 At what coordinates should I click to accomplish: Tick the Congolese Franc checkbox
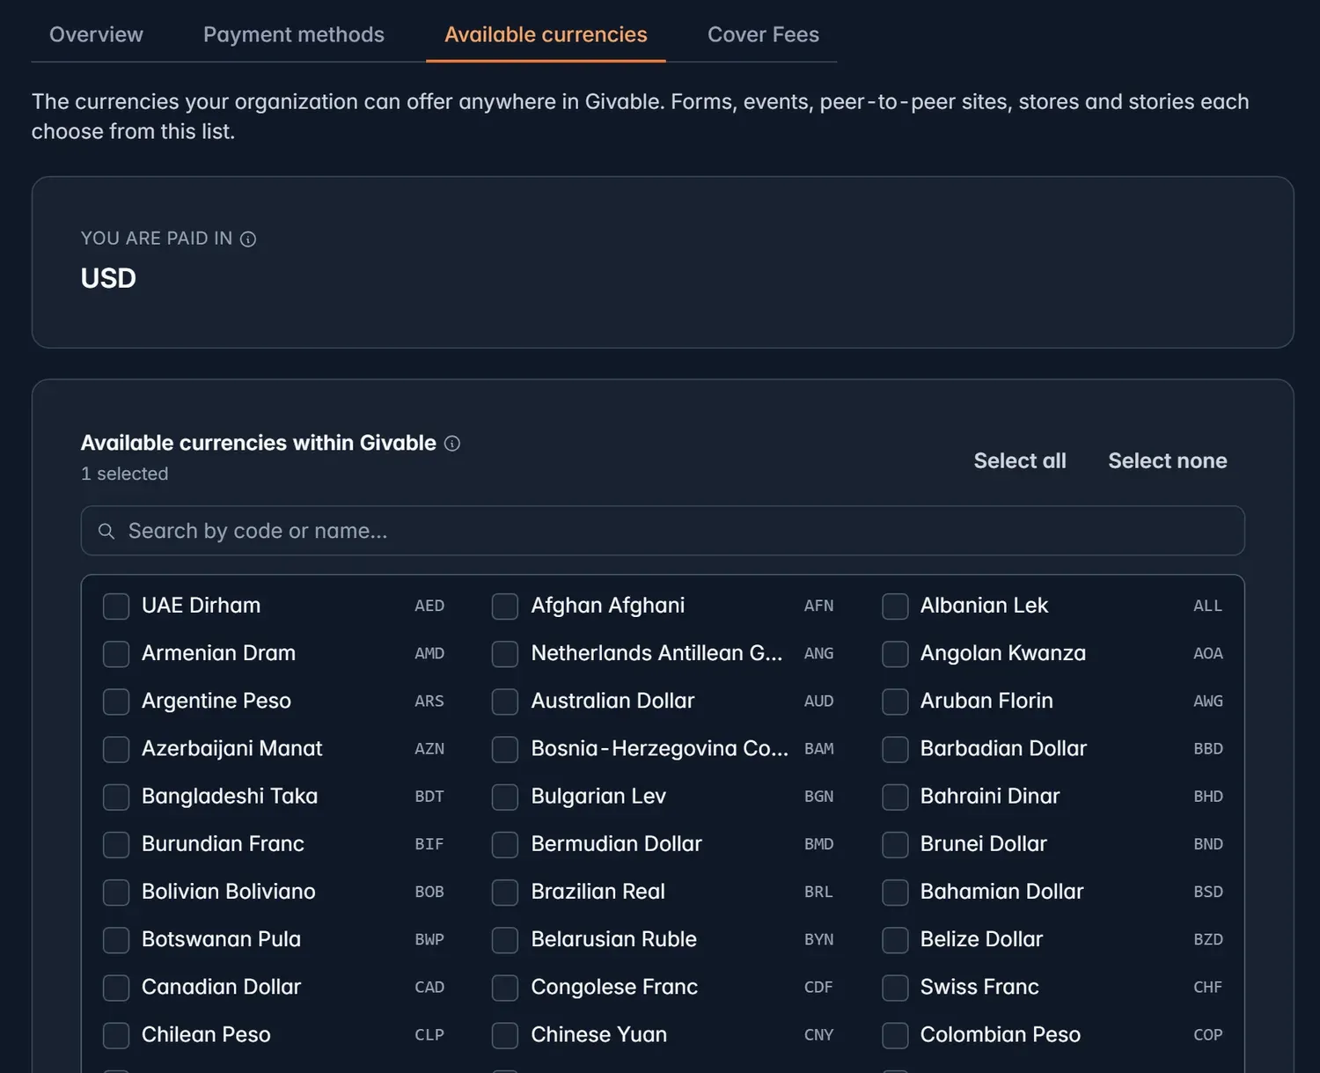(x=505, y=988)
